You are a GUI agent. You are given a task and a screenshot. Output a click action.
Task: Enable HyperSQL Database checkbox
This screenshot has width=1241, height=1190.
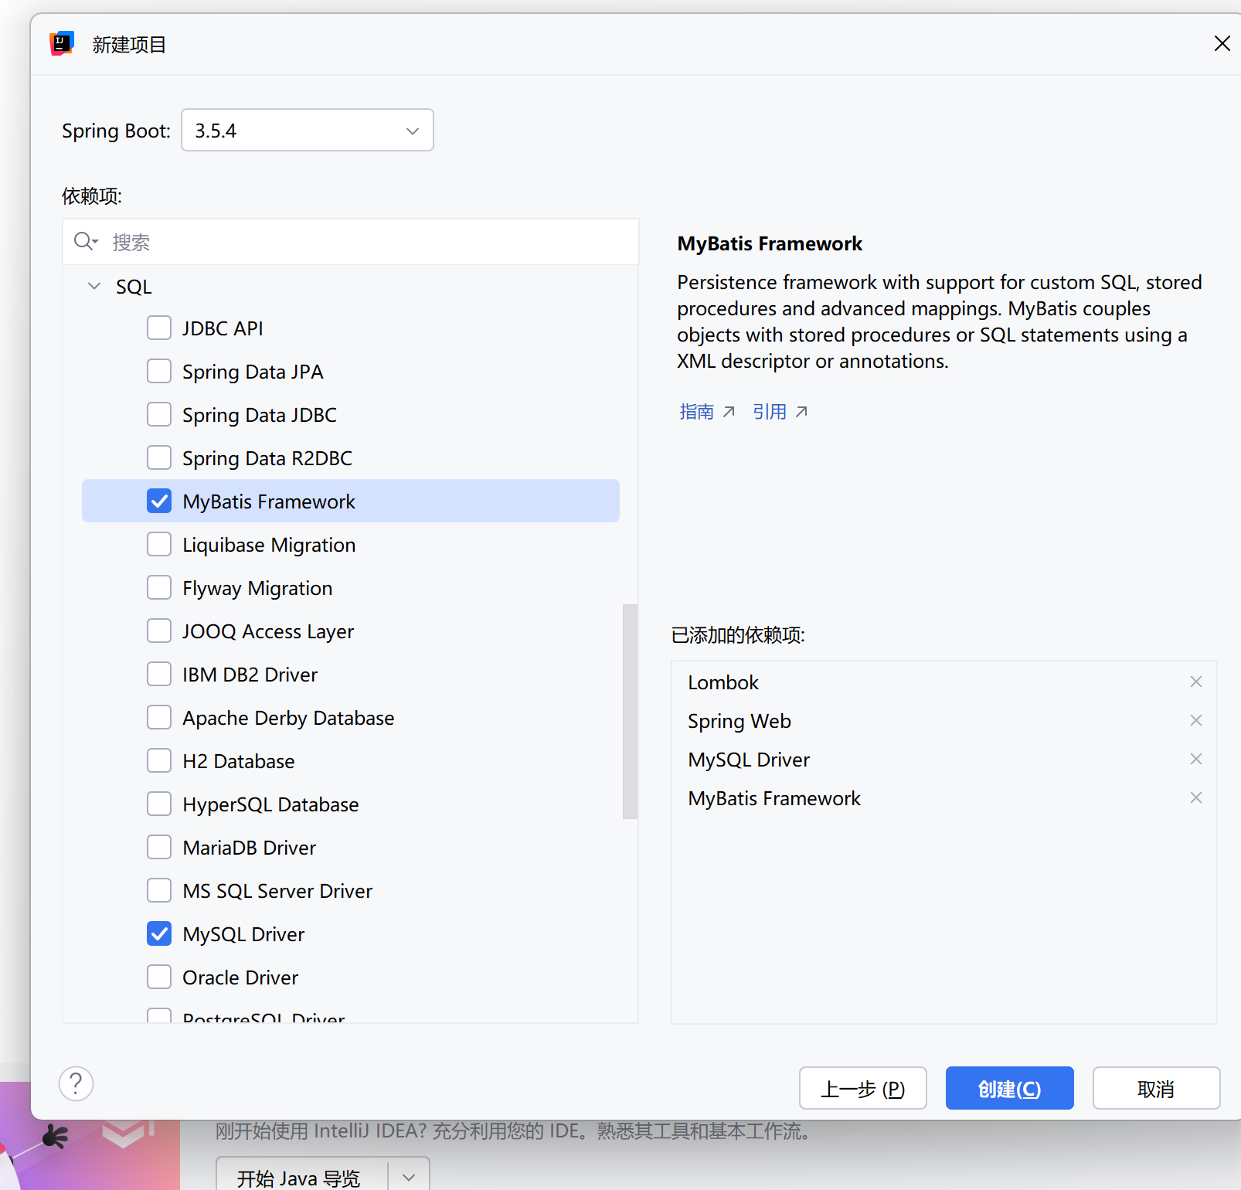tap(159, 804)
